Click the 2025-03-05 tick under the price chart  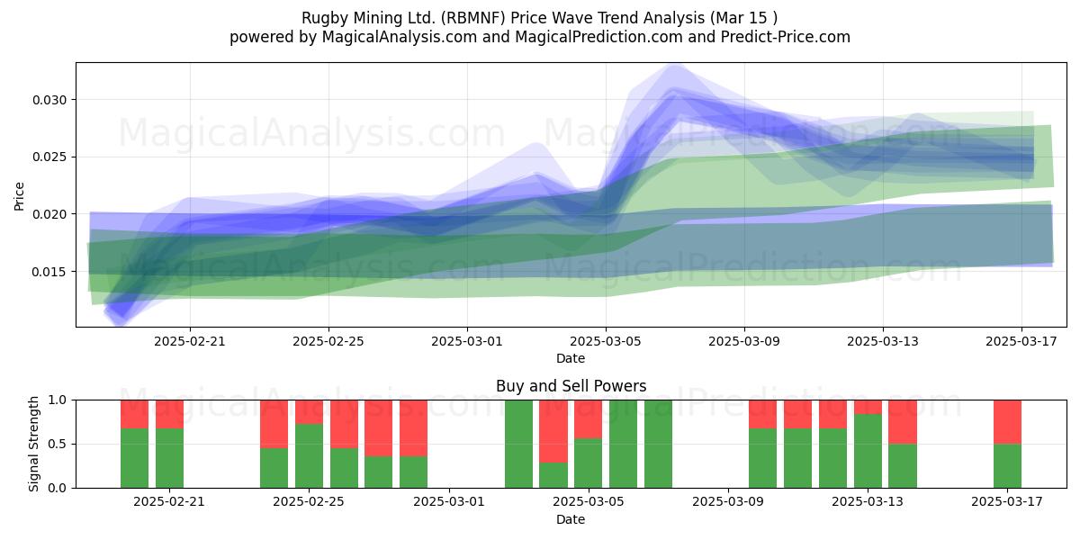point(606,341)
